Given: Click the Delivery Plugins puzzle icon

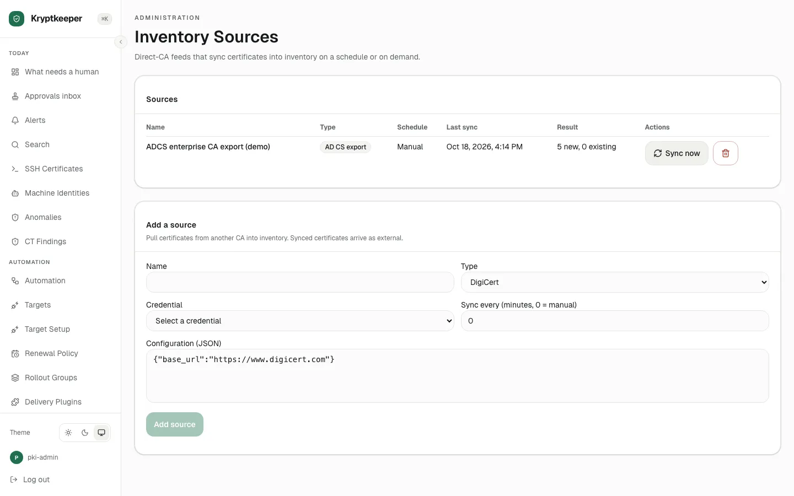Looking at the screenshot, I should [x=15, y=402].
